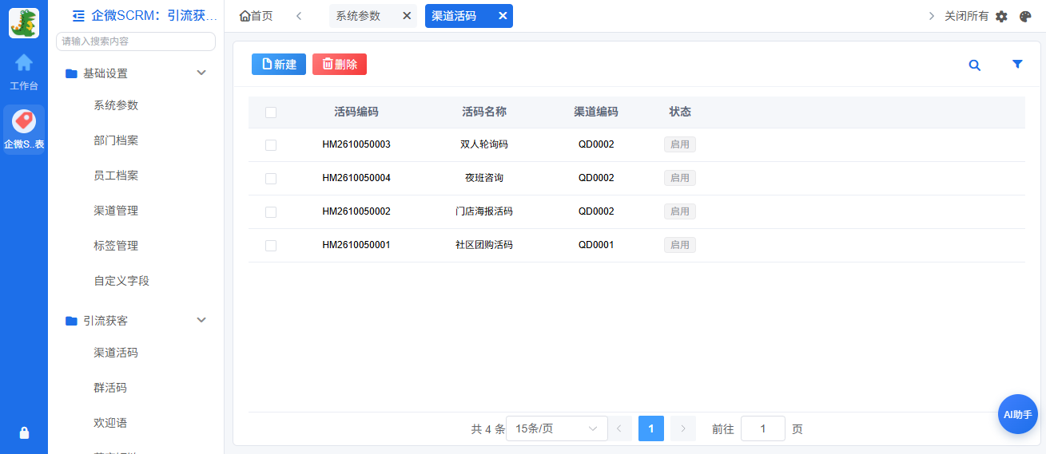Check the row HM2610050001 checkbox
The image size is (1046, 454).
[271, 246]
